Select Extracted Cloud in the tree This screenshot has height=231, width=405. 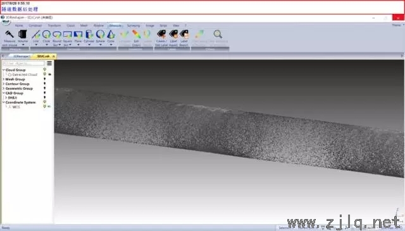click(25, 74)
